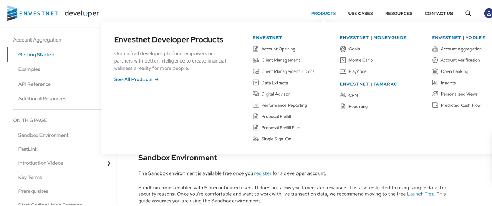This screenshot has height=206, width=492.
Task: Click the Account Opening product icon
Action: coord(255,49)
